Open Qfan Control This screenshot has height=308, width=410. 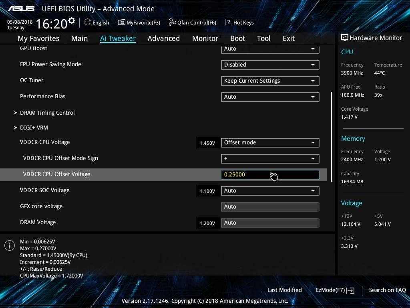point(192,22)
